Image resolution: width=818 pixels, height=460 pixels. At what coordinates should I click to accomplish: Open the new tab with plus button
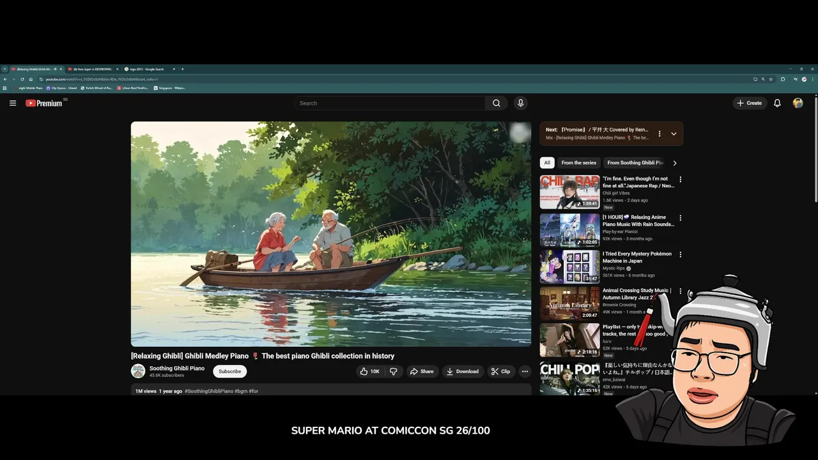coord(182,69)
